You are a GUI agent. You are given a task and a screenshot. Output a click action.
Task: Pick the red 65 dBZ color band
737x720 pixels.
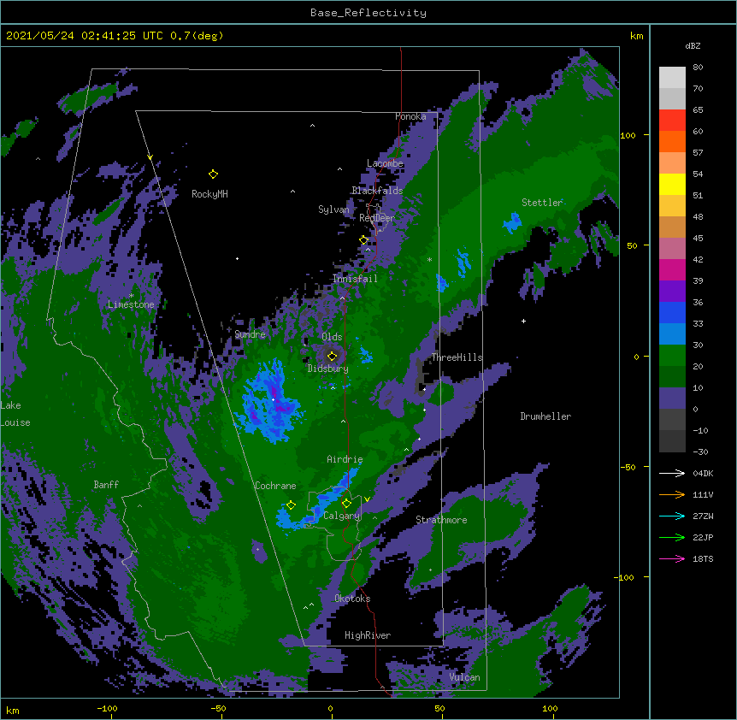[672, 121]
